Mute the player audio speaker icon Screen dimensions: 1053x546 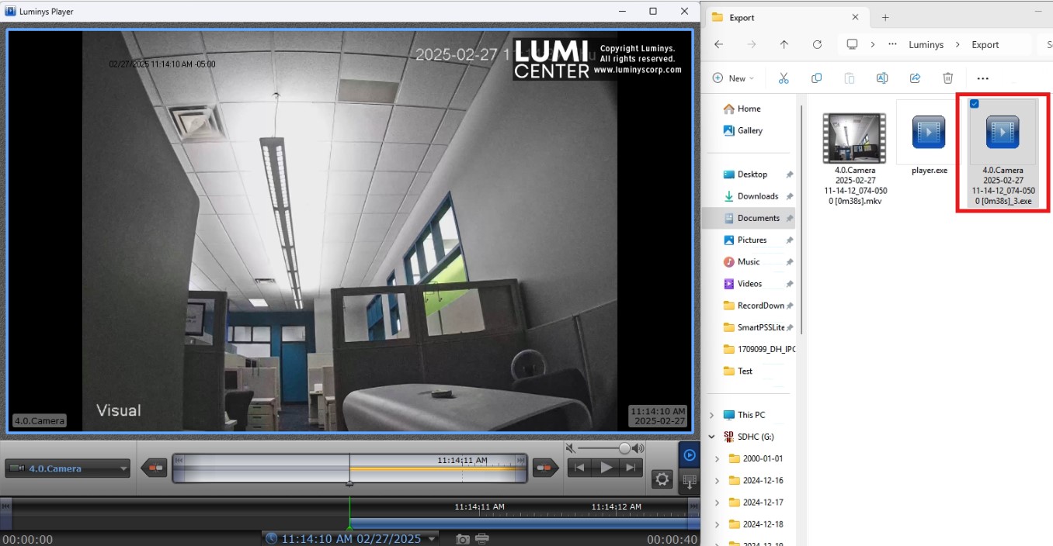(x=571, y=448)
